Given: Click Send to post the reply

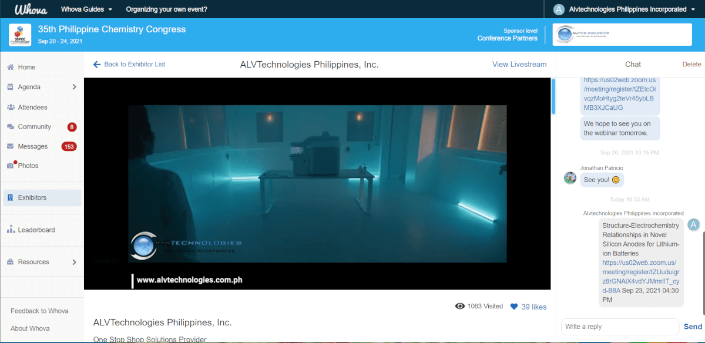Looking at the screenshot, I should pos(693,327).
